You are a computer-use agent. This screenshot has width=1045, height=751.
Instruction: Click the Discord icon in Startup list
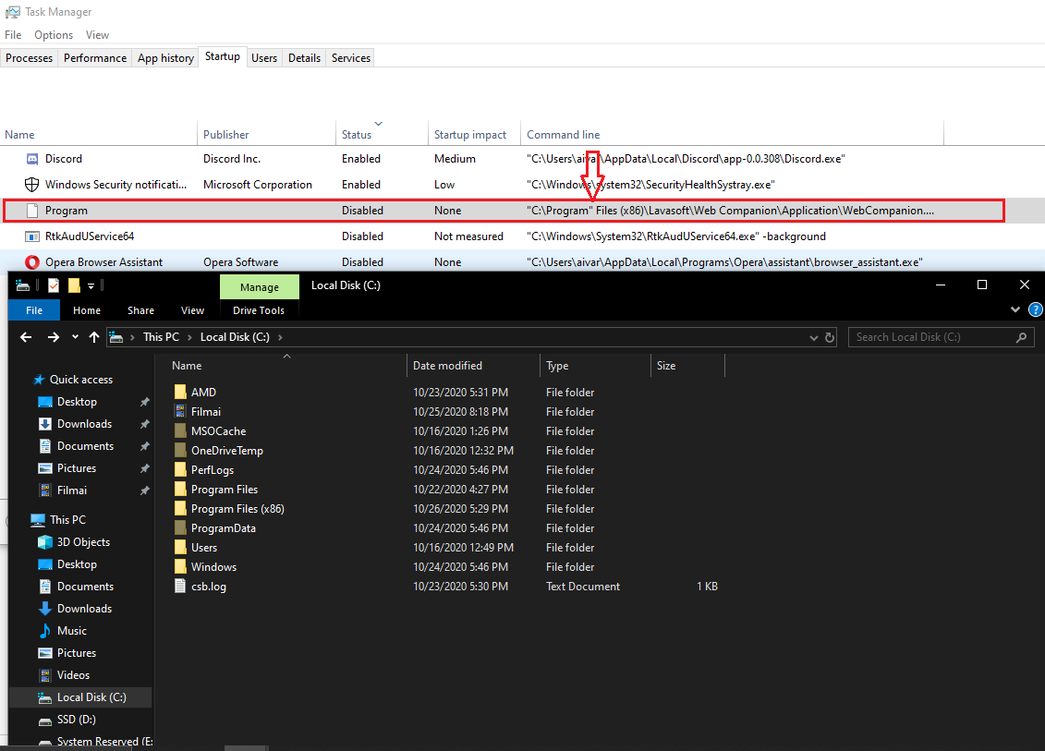point(31,159)
